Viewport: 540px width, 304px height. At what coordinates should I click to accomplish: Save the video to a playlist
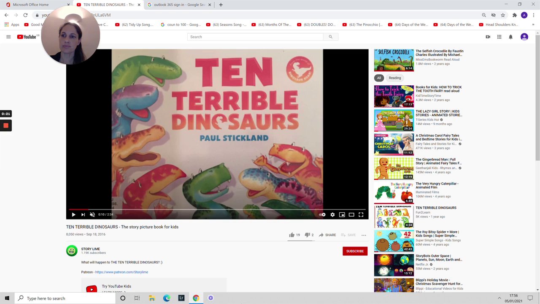[348, 235]
